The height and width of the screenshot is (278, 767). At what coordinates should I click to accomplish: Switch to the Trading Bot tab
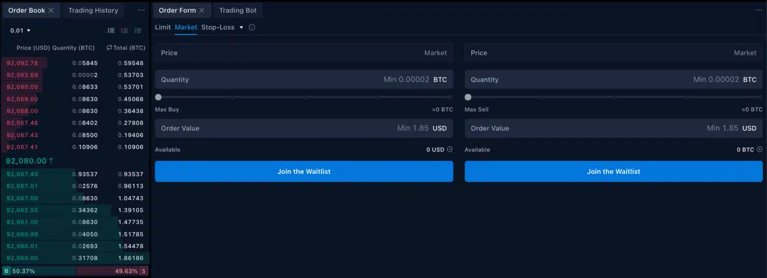(x=238, y=10)
